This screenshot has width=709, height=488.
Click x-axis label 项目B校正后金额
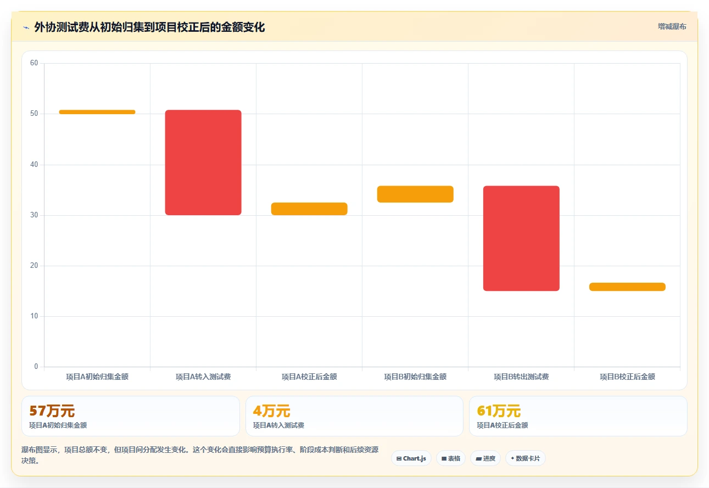(627, 377)
